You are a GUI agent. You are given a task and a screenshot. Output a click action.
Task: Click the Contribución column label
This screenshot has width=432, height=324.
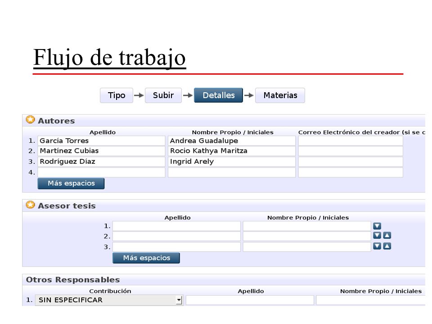coord(110,291)
